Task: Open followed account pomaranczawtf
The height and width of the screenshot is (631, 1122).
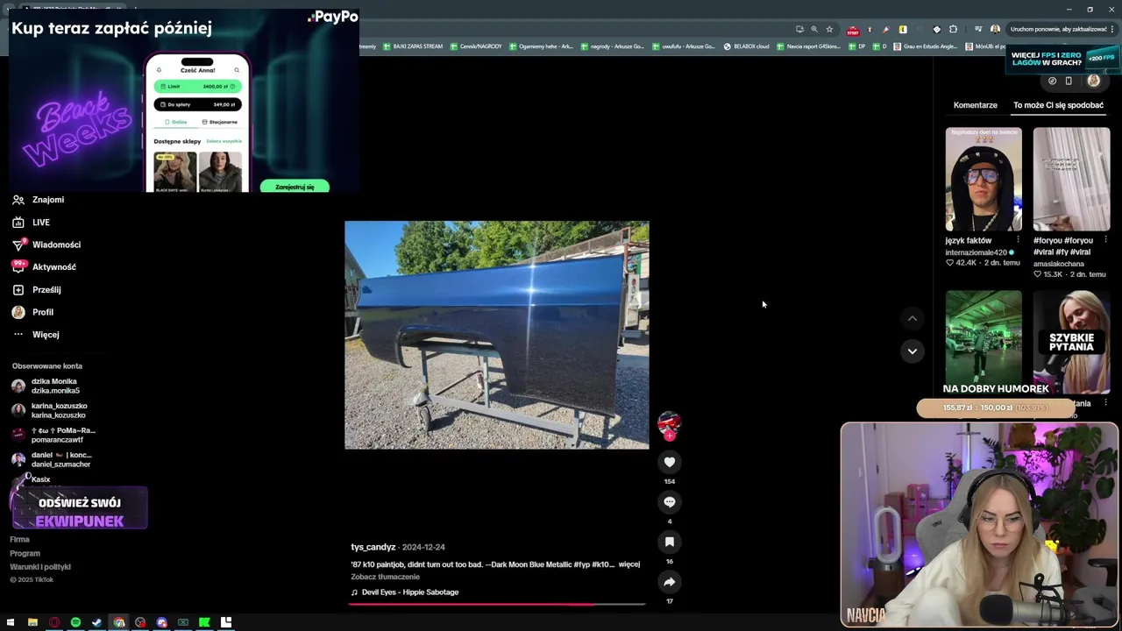Action: pyautogui.click(x=54, y=435)
